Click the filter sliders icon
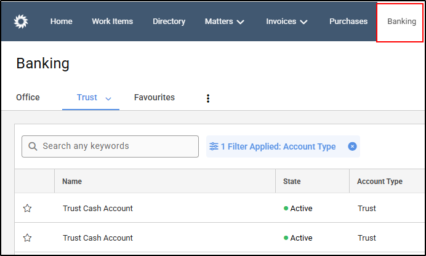Viewport: 426px width, 256px height. tap(214, 146)
